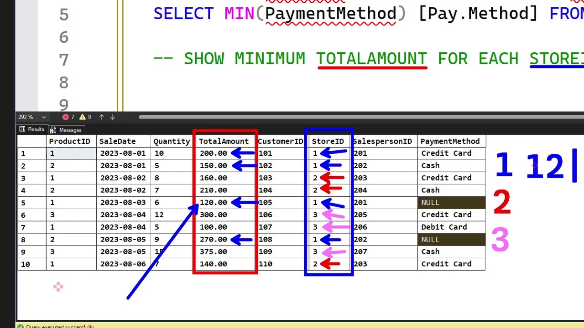Select TotalAmount value 210.00
The image size is (584, 328).
coord(213,190)
